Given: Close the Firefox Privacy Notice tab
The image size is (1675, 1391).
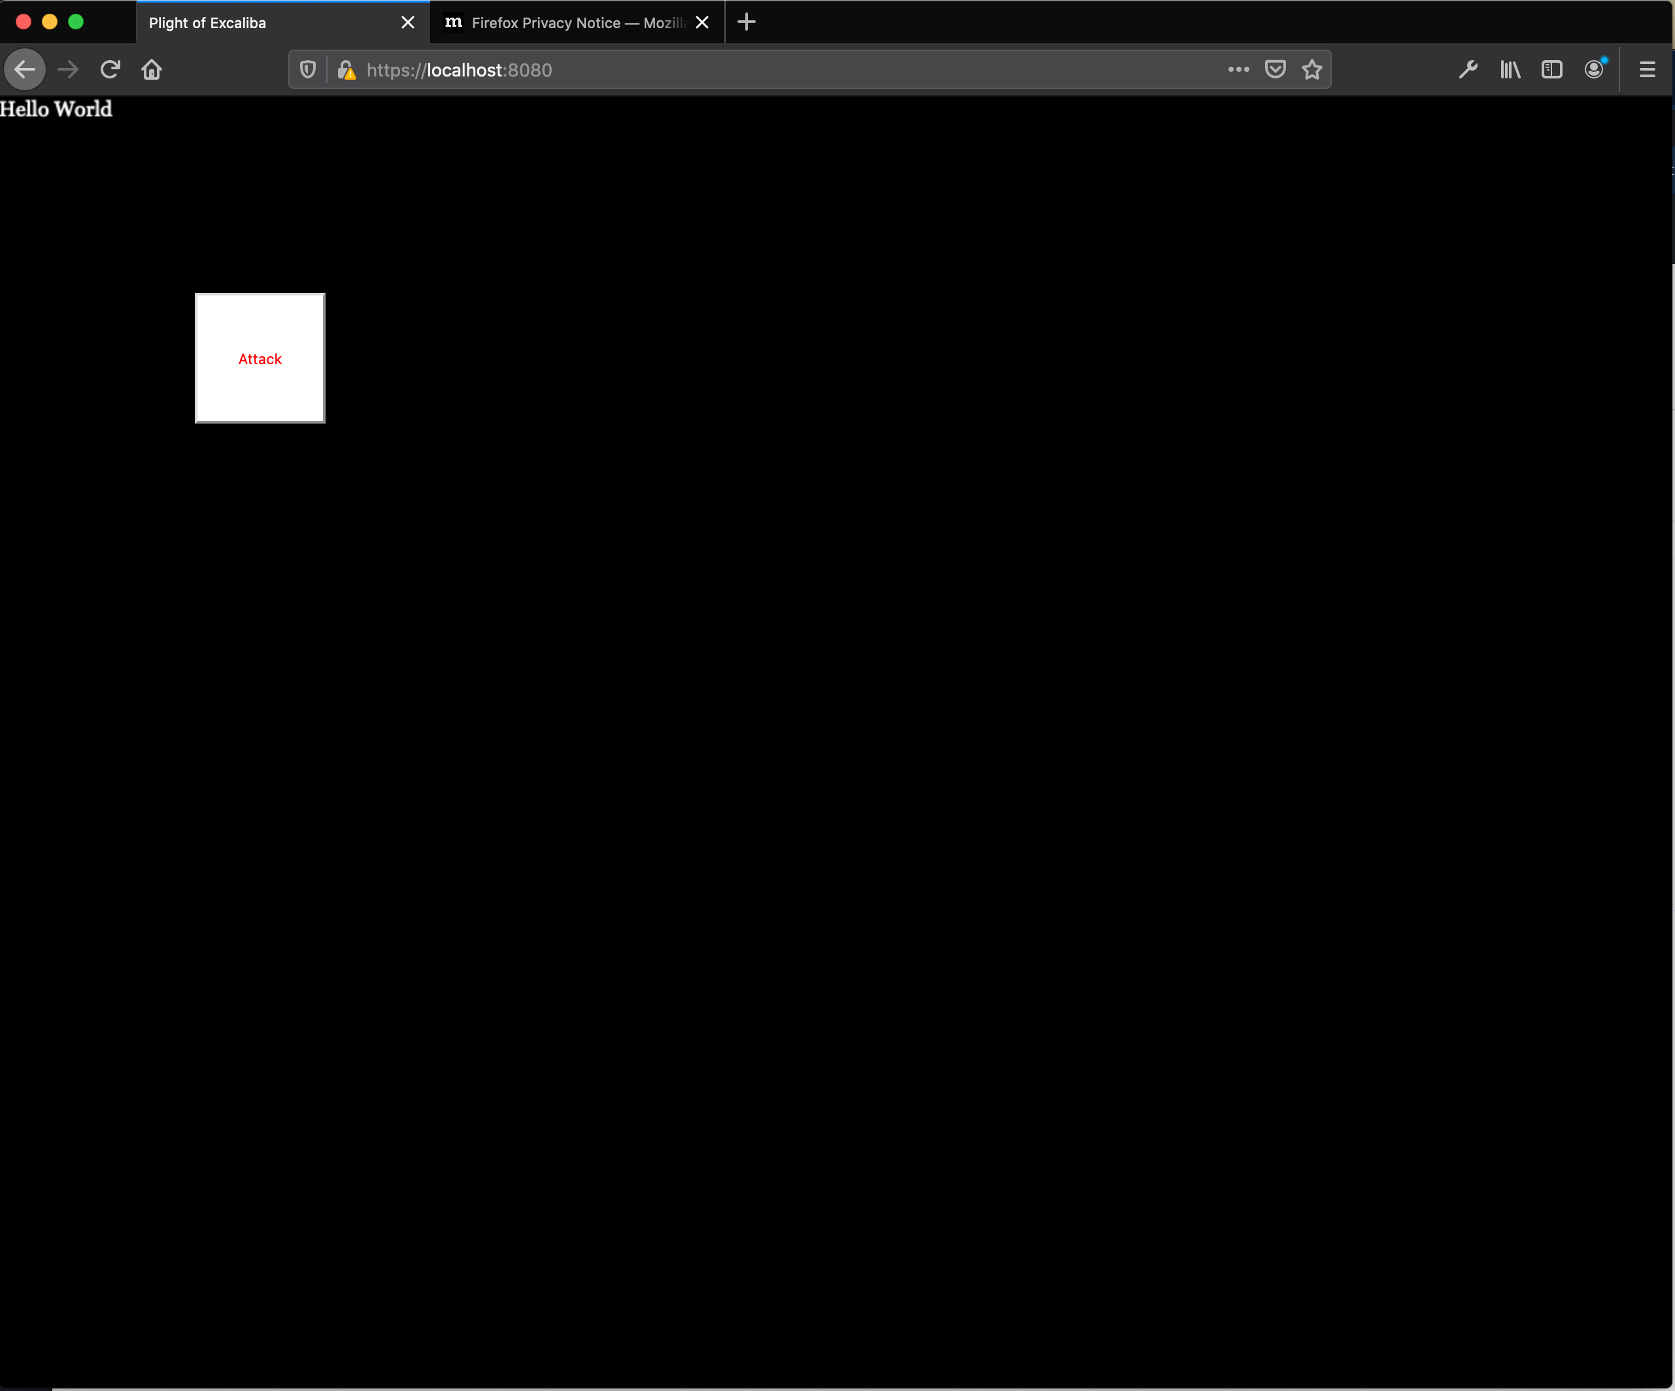Looking at the screenshot, I should [702, 23].
